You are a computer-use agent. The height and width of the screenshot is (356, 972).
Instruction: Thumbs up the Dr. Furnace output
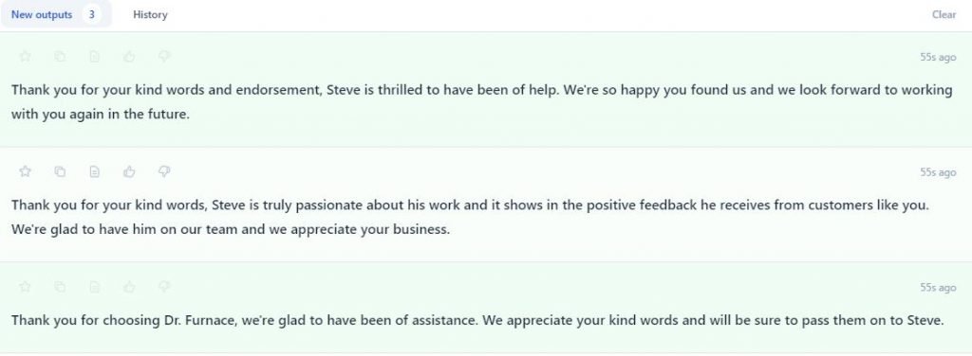(129, 287)
